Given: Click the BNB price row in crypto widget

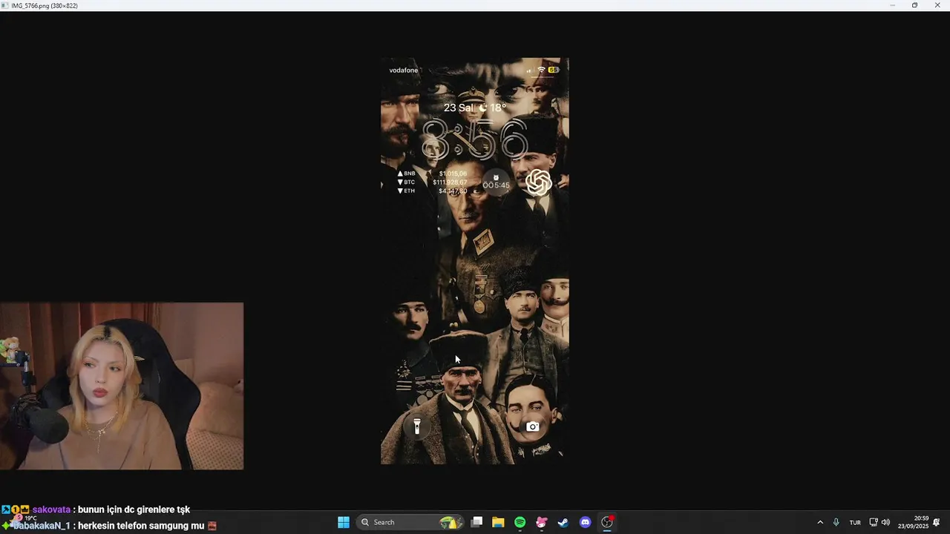Looking at the screenshot, I should coord(433,174).
